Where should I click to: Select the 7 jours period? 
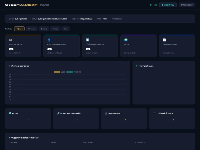(x=20, y=29)
